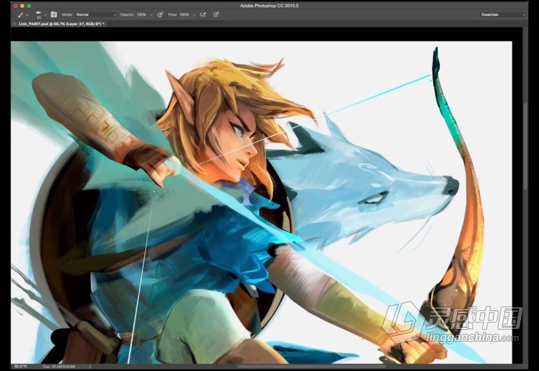Viewport: 539px width, 371px height.
Task: Open the Flow slider arrow
Action: pos(194,14)
